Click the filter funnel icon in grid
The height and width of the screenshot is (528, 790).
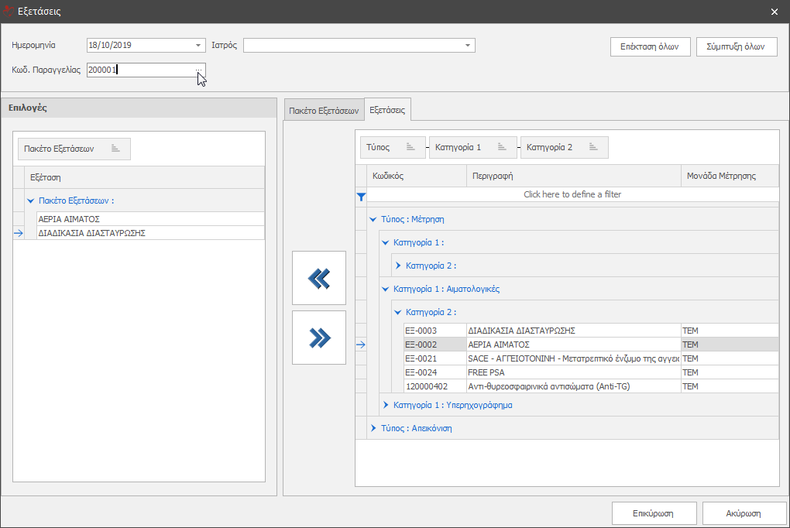pyautogui.click(x=360, y=197)
